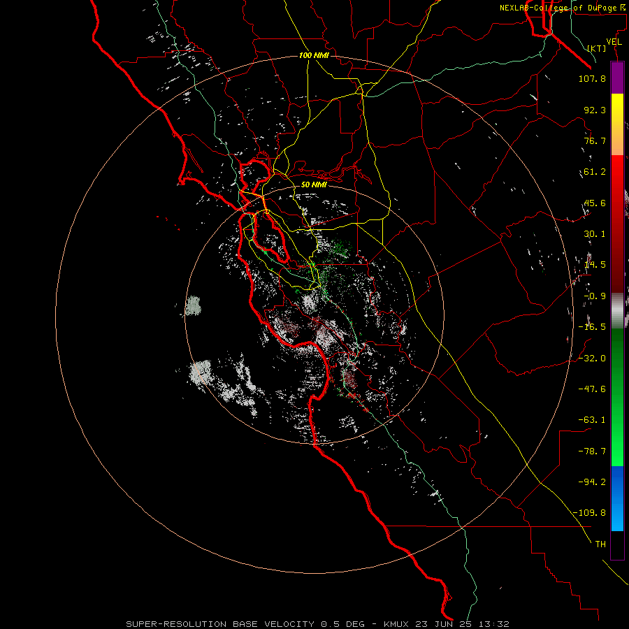
Task: Select the -16.5 legend value
Action: point(592,327)
